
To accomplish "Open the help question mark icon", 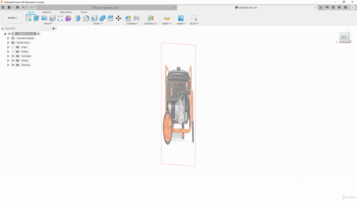I will 345,7.
